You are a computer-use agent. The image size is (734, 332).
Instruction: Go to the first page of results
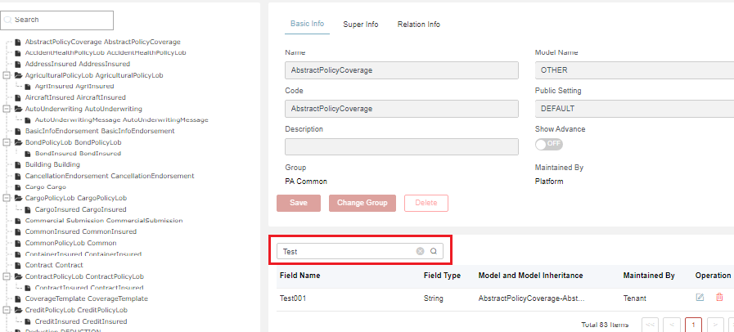click(649, 325)
